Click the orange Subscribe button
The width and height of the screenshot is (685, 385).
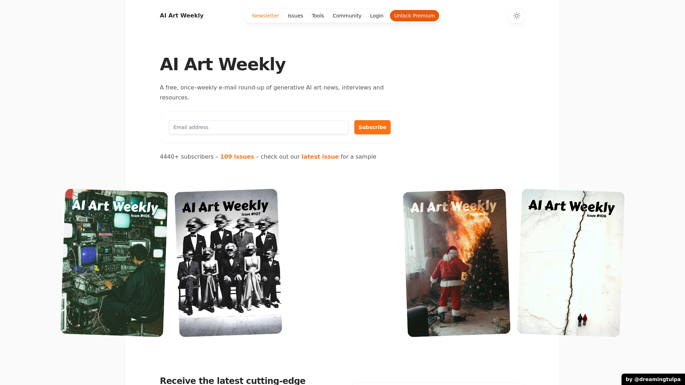tap(372, 127)
